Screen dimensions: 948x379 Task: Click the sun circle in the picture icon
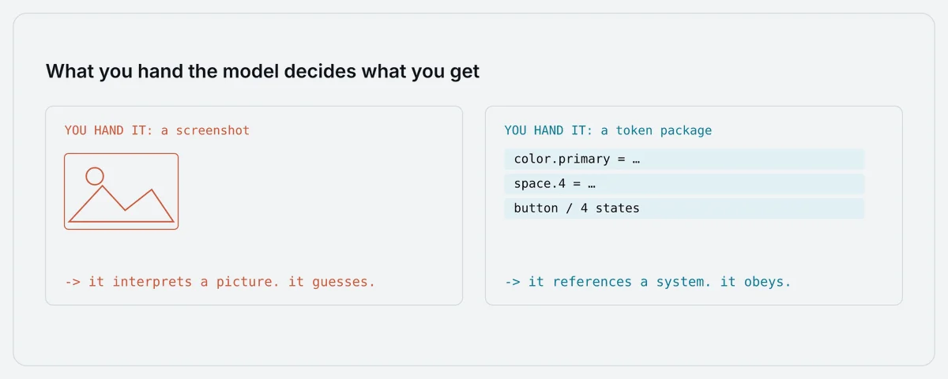pyautogui.click(x=95, y=176)
